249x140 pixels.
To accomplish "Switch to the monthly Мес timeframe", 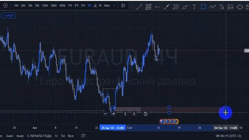I will [x=107, y=6].
